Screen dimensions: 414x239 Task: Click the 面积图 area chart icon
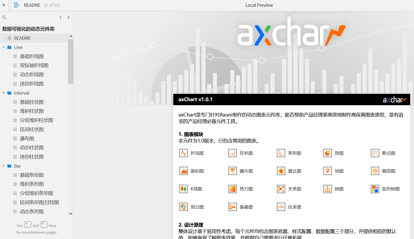click(184, 171)
